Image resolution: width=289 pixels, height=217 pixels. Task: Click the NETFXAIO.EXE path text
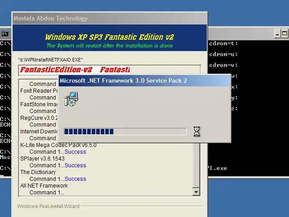(50, 60)
